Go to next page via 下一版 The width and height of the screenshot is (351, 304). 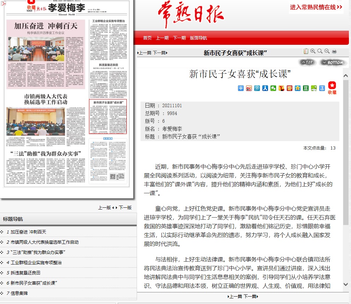pos(125,208)
